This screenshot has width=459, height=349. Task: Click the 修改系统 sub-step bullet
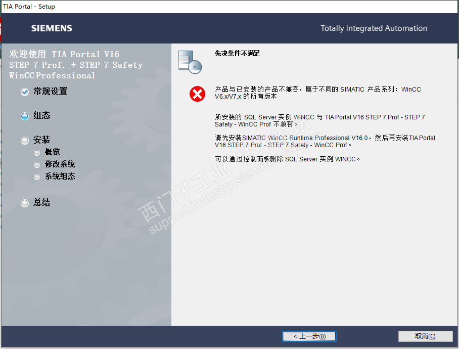tap(37, 165)
